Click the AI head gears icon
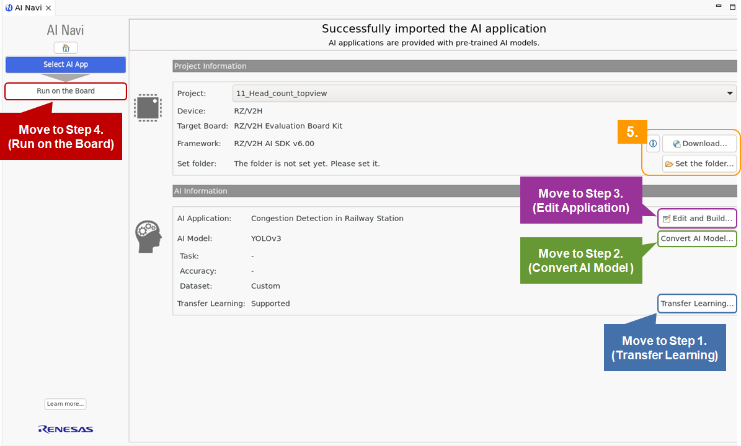 pos(148,237)
